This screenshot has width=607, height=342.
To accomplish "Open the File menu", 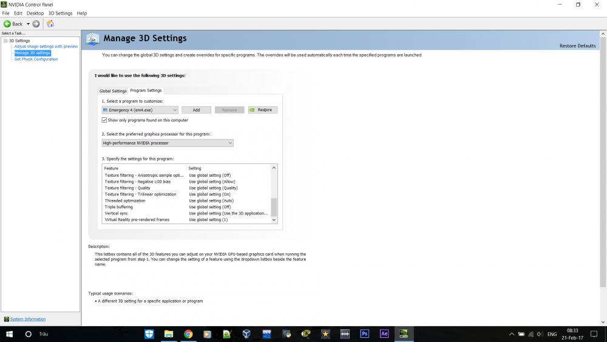I will click(x=6, y=13).
